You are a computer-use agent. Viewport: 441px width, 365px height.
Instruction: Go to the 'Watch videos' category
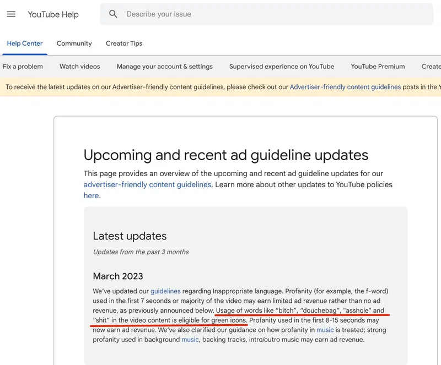click(x=80, y=67)
